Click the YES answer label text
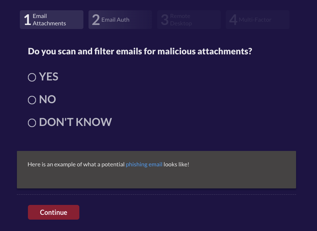This screenshot has height=231, width=317. point(48,77)
